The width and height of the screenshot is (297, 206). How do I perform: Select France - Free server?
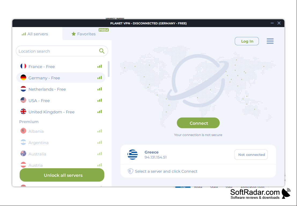click(x=61, y=66)
